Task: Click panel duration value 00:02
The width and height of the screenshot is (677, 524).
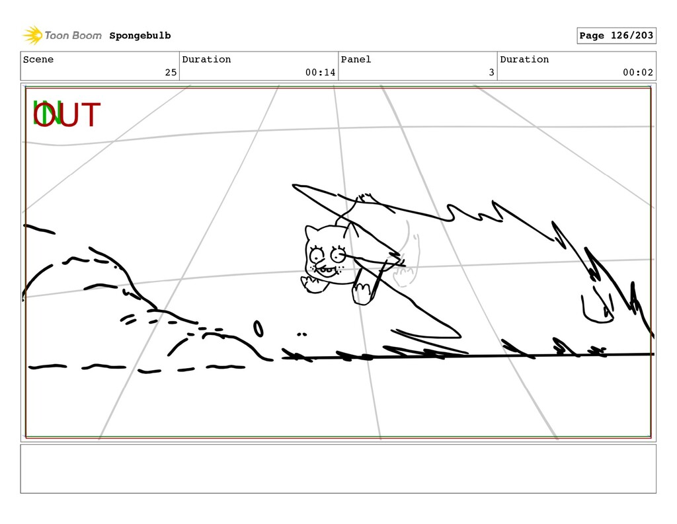Action: (638, 73)
